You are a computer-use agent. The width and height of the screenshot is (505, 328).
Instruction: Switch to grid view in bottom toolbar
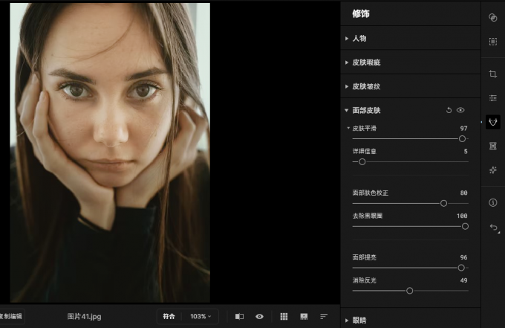284,316
